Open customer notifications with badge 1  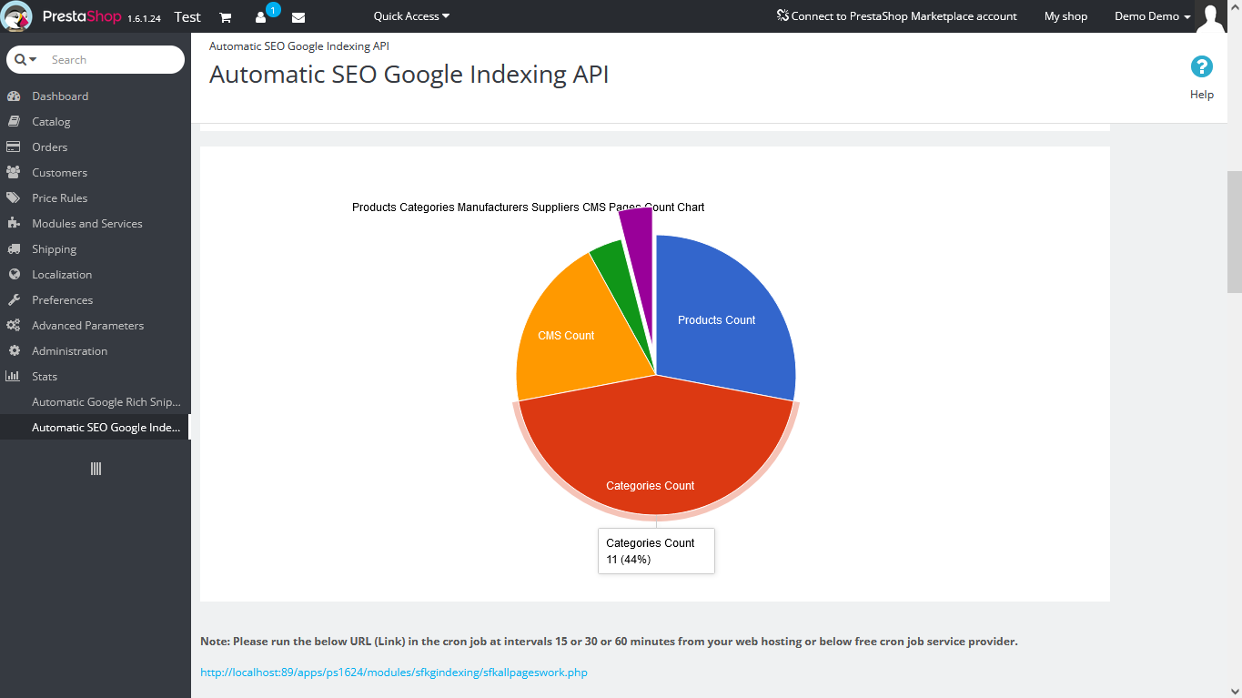point(262,16)
